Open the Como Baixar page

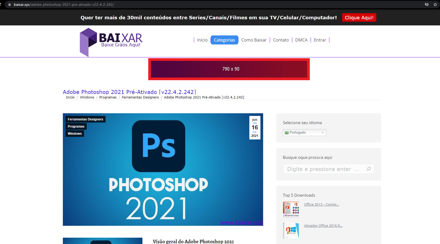tap(254, 40)
